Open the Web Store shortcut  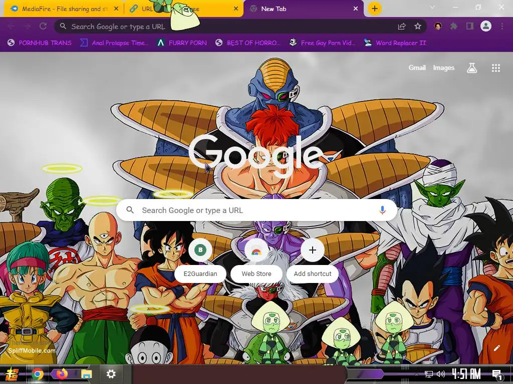(256, 260)
